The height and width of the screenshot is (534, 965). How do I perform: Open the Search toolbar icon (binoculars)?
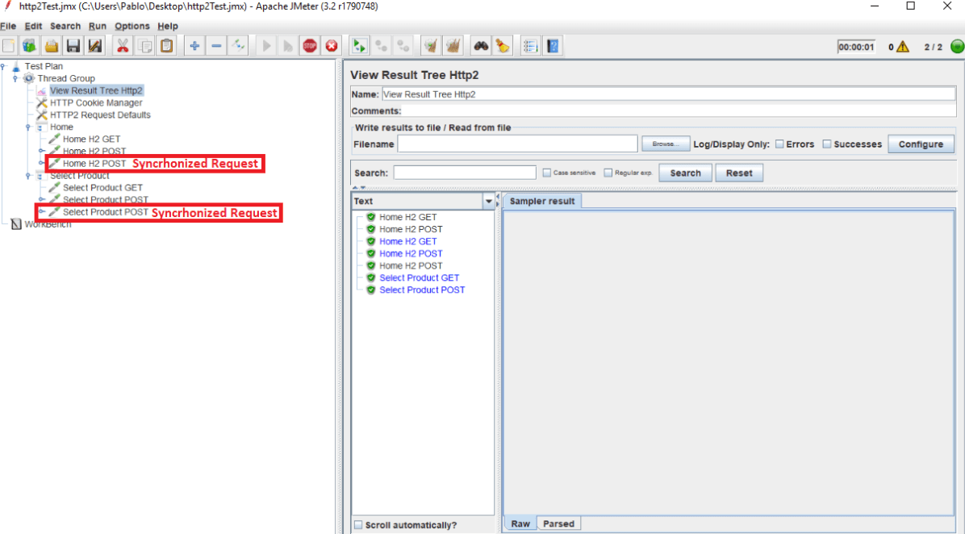(x=480, y=45)
